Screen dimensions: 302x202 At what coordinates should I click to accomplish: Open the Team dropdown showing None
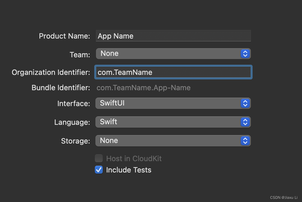click(x=168, y=54)
